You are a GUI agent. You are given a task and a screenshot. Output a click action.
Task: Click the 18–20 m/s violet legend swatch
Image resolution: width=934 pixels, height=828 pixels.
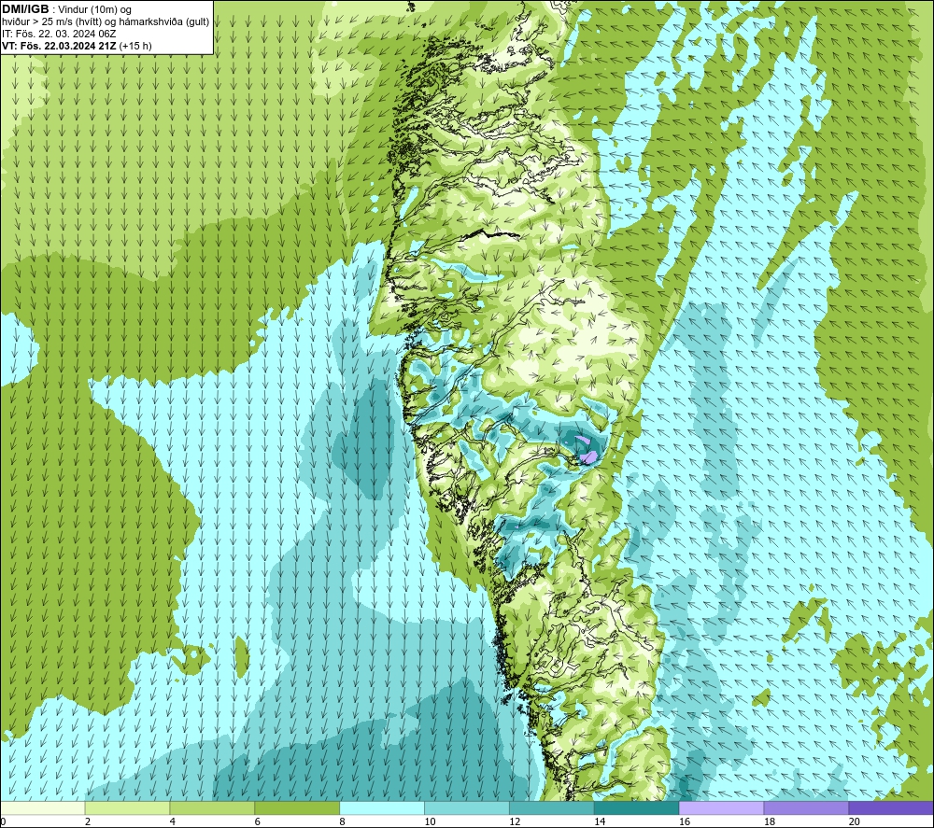click(806, 807)
